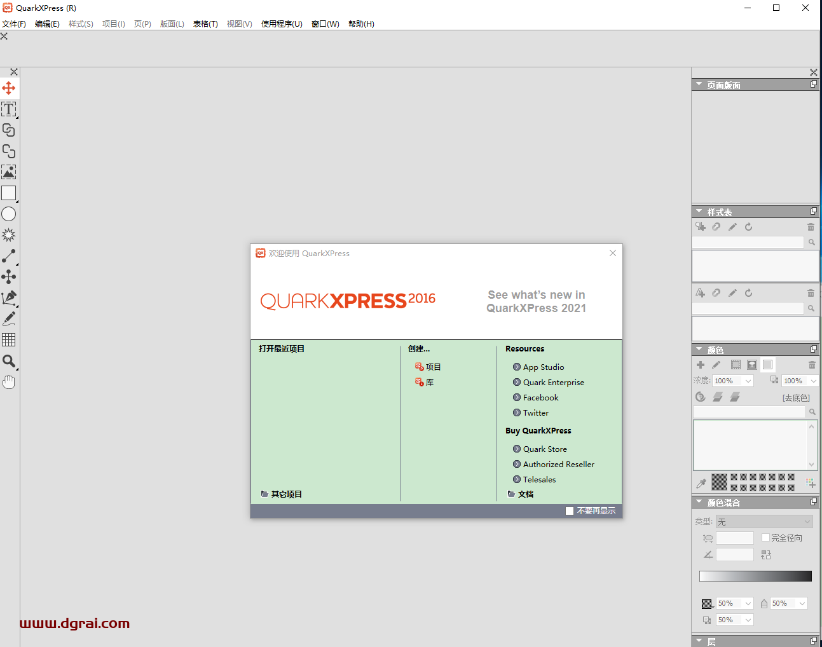Select the Starburst tool
The image size is (822, 647).
(9, 235)
